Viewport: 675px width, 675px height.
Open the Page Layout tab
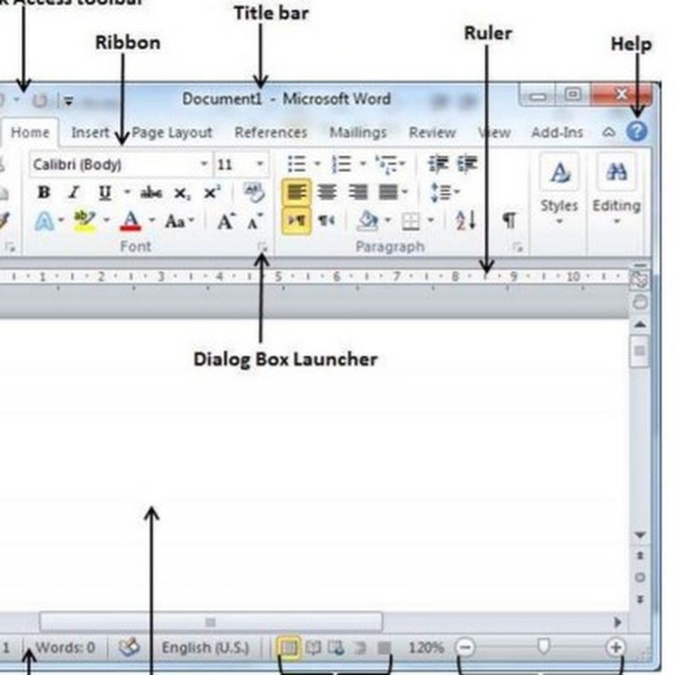[x=172, y=133]
